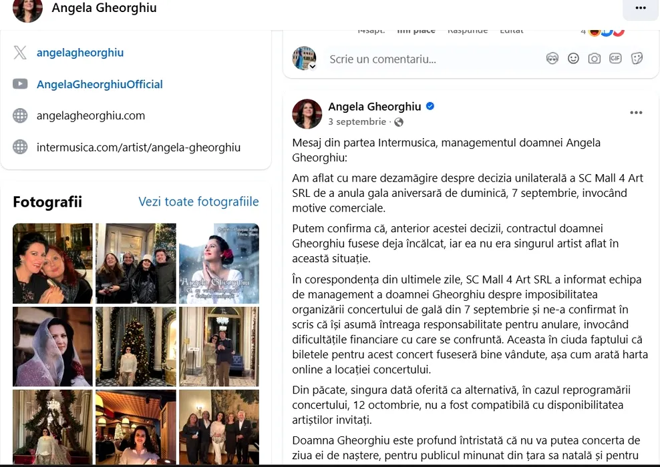Open the angelagheorghiu X profile link

coord(80,53)
